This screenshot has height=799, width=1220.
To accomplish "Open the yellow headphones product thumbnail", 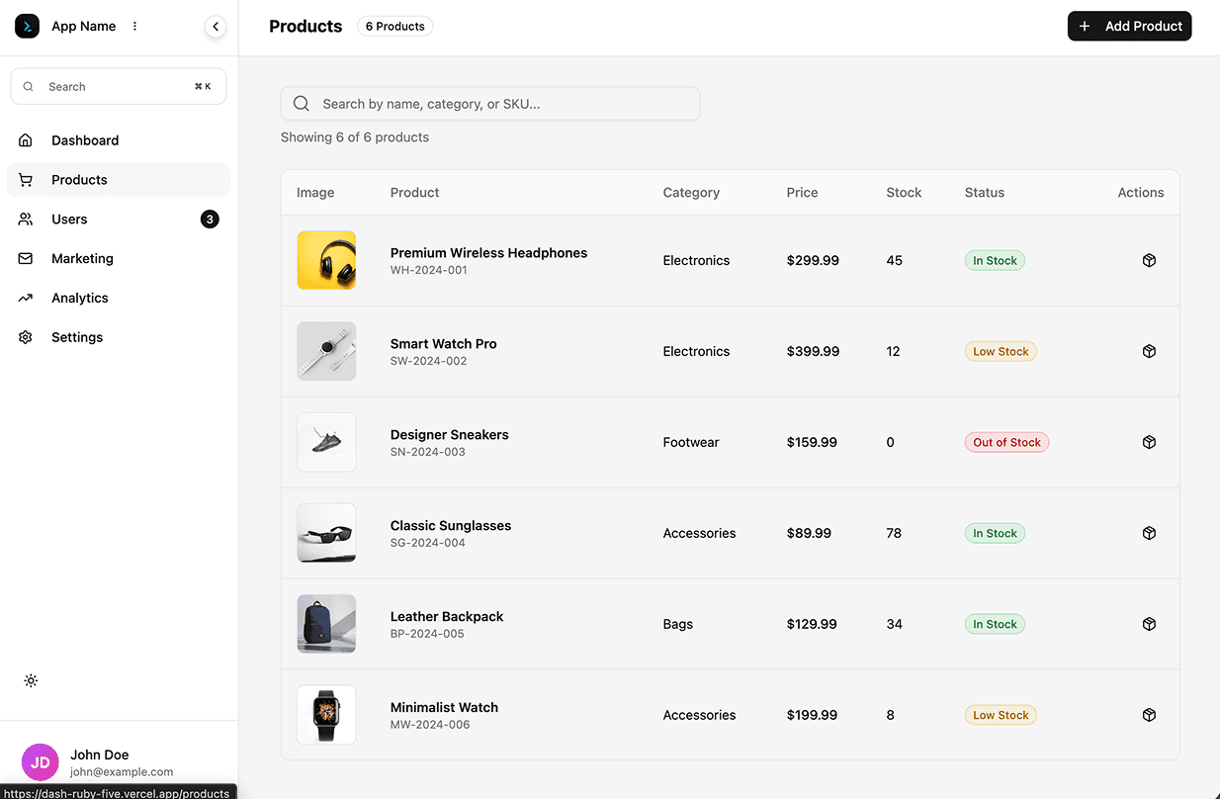I will coord(326,261).
